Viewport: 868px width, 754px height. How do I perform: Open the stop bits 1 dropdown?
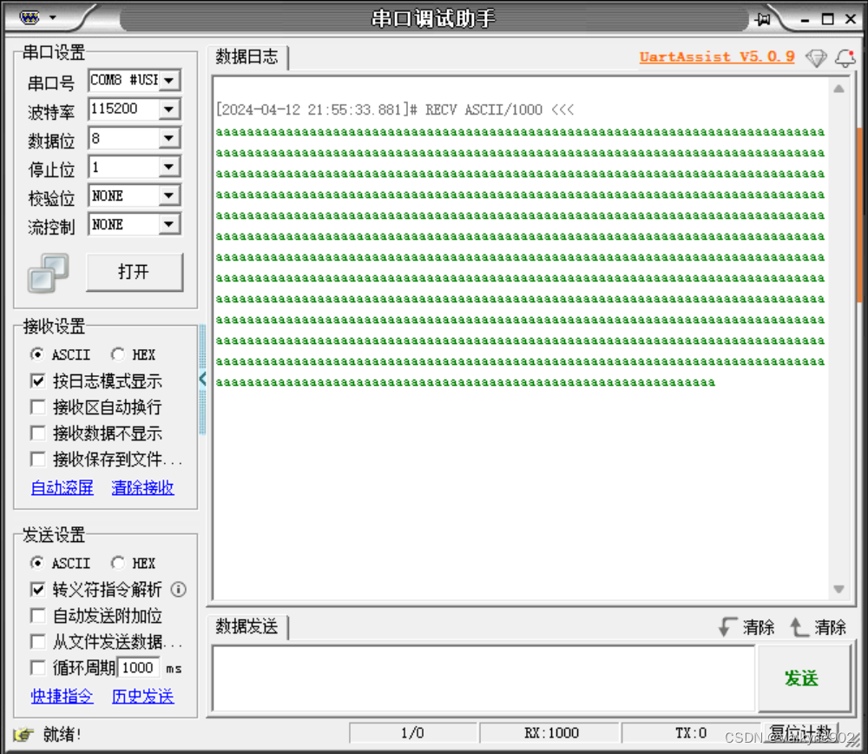coord(169,167)
